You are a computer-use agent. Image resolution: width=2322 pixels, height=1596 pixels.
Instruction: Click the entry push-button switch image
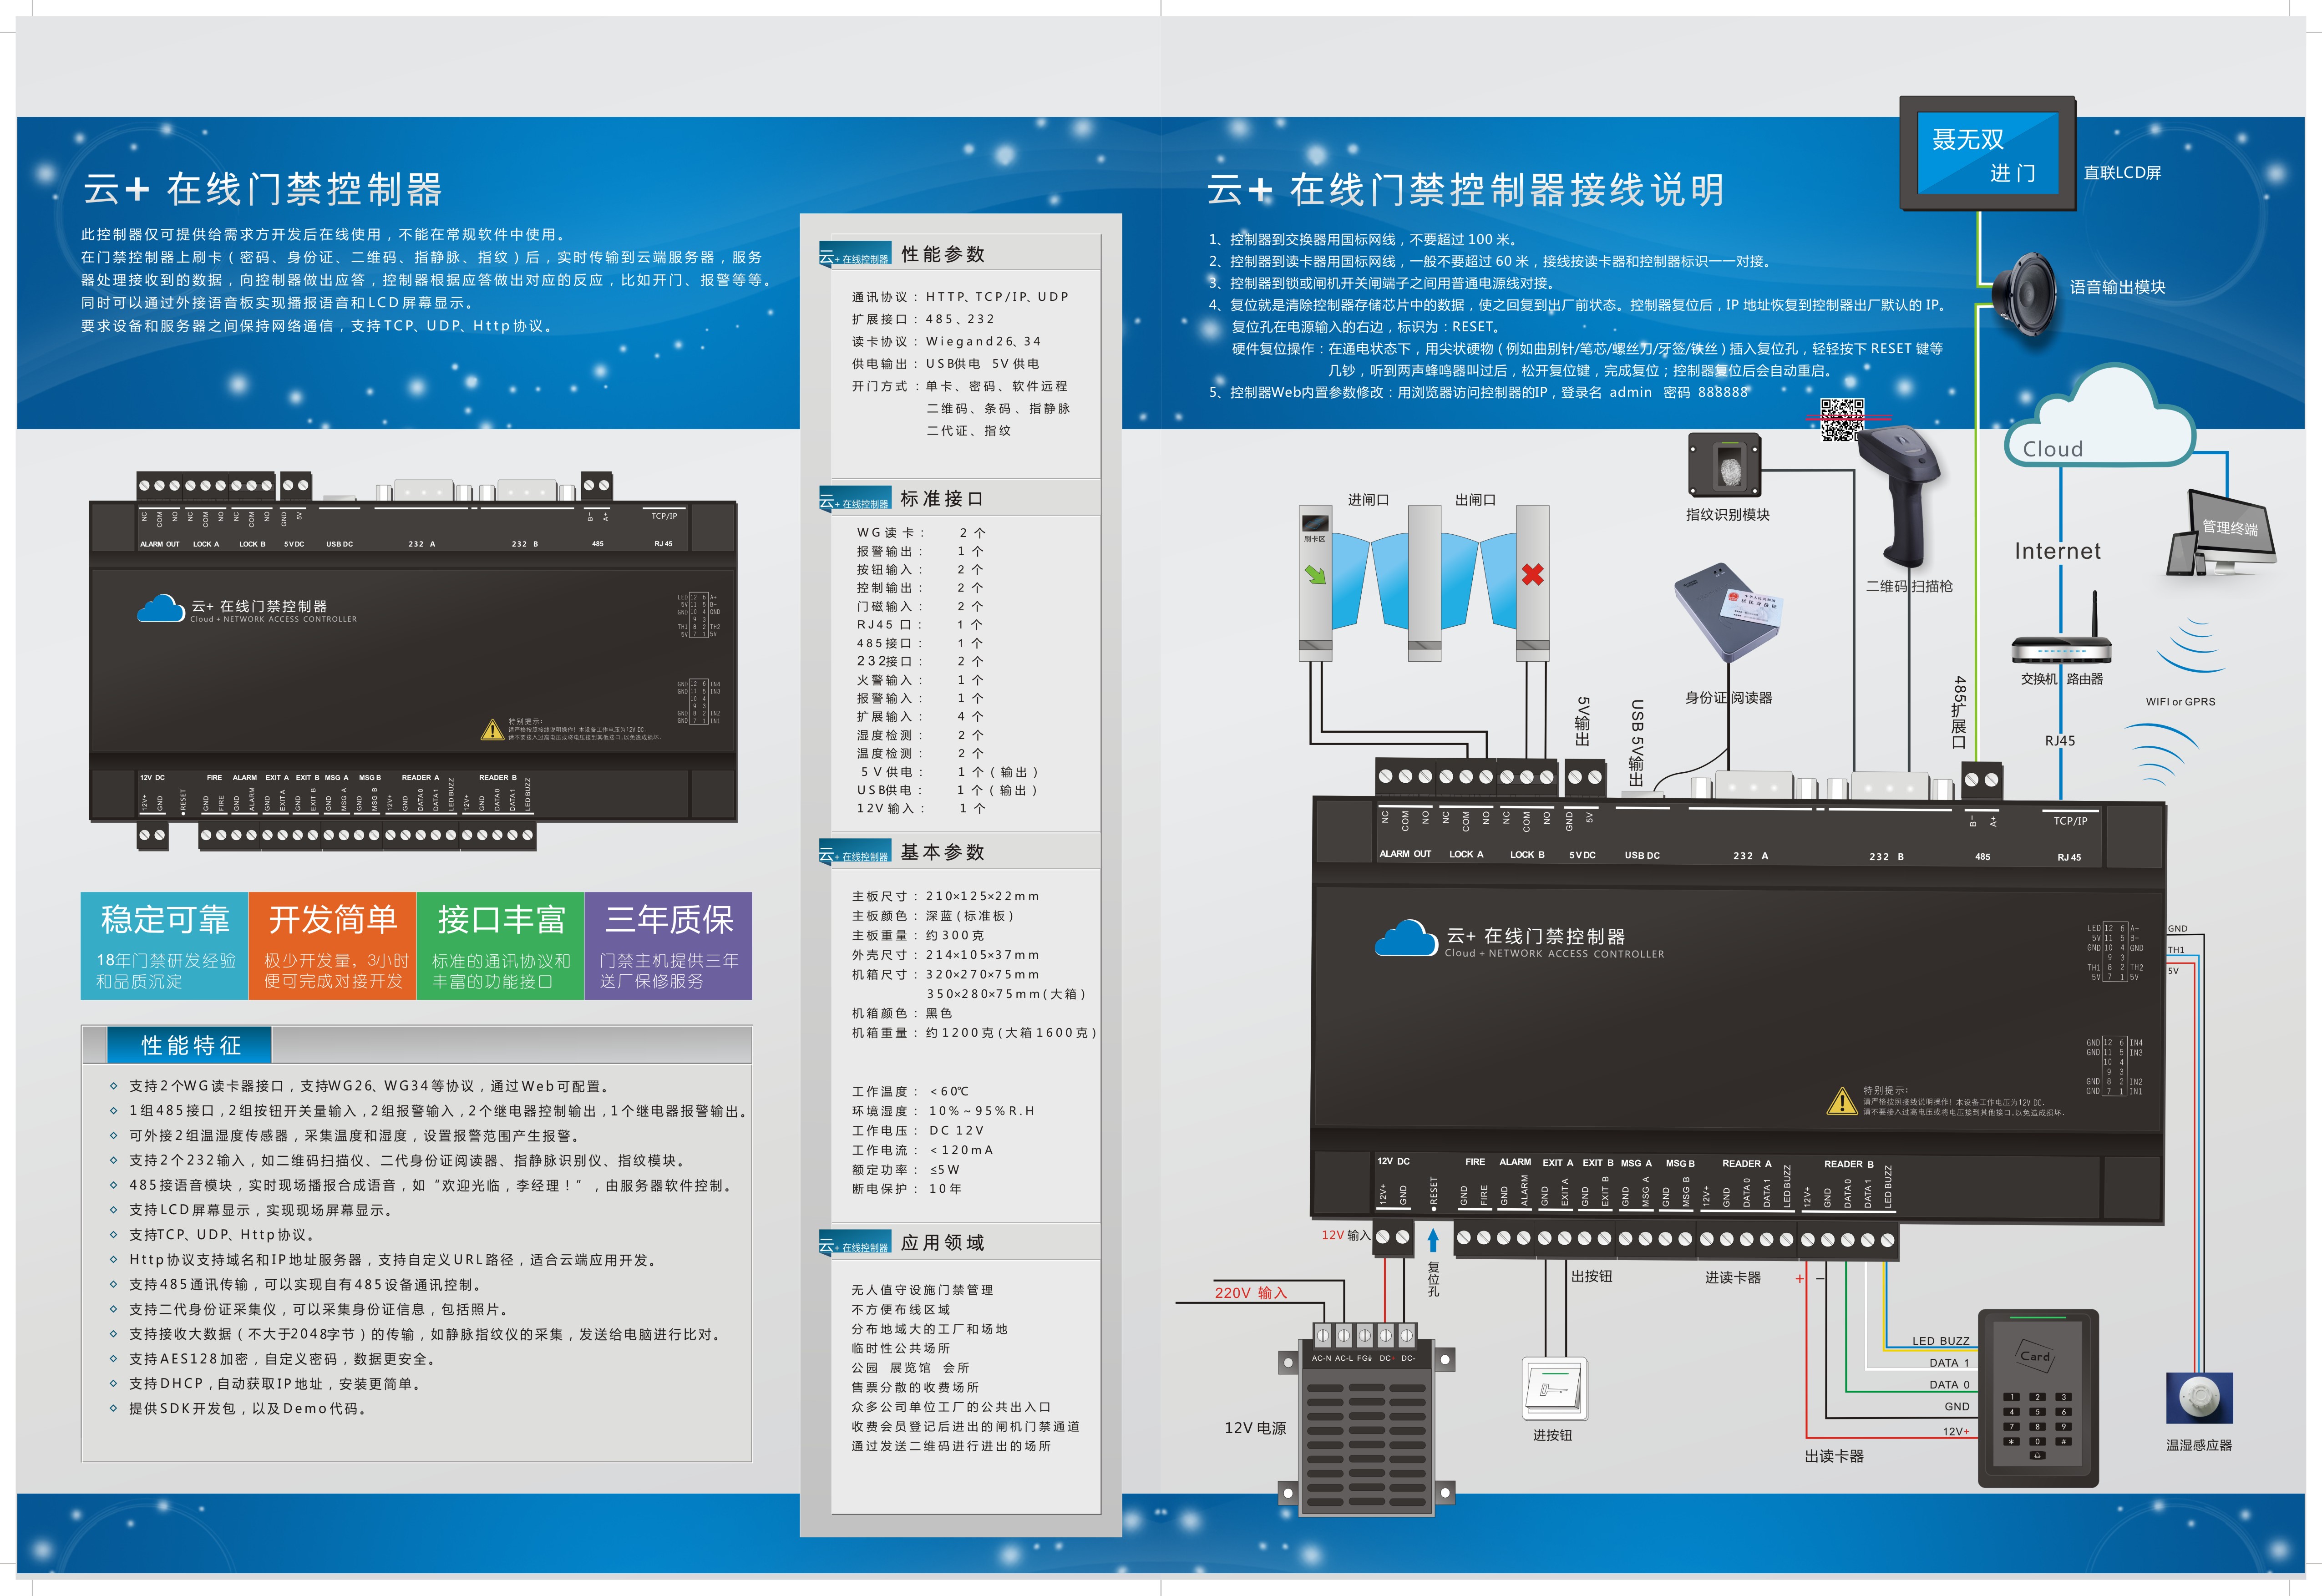1554,1388
